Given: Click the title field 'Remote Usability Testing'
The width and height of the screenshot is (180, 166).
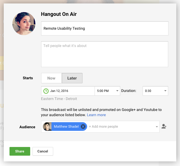Looking at the screenshot, I should click(x=105, y=29).
